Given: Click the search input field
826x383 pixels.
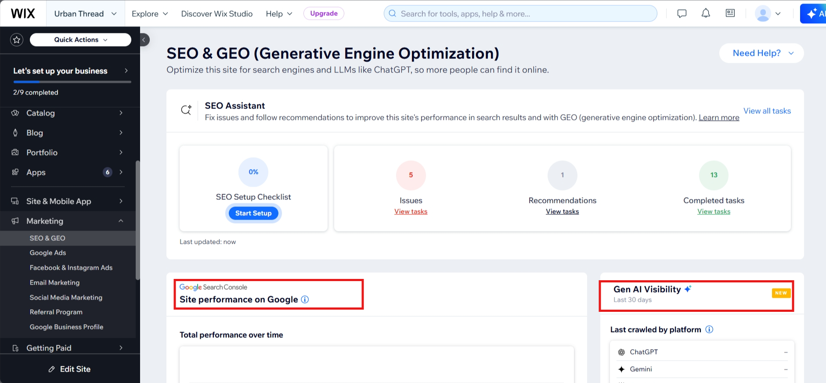Looking at the screenshot, I should tap(520, 14).
